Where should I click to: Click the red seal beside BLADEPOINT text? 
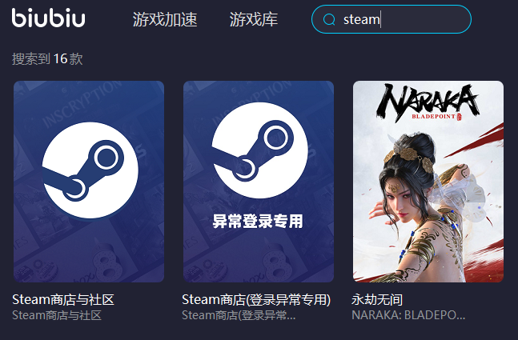(460, 117)
